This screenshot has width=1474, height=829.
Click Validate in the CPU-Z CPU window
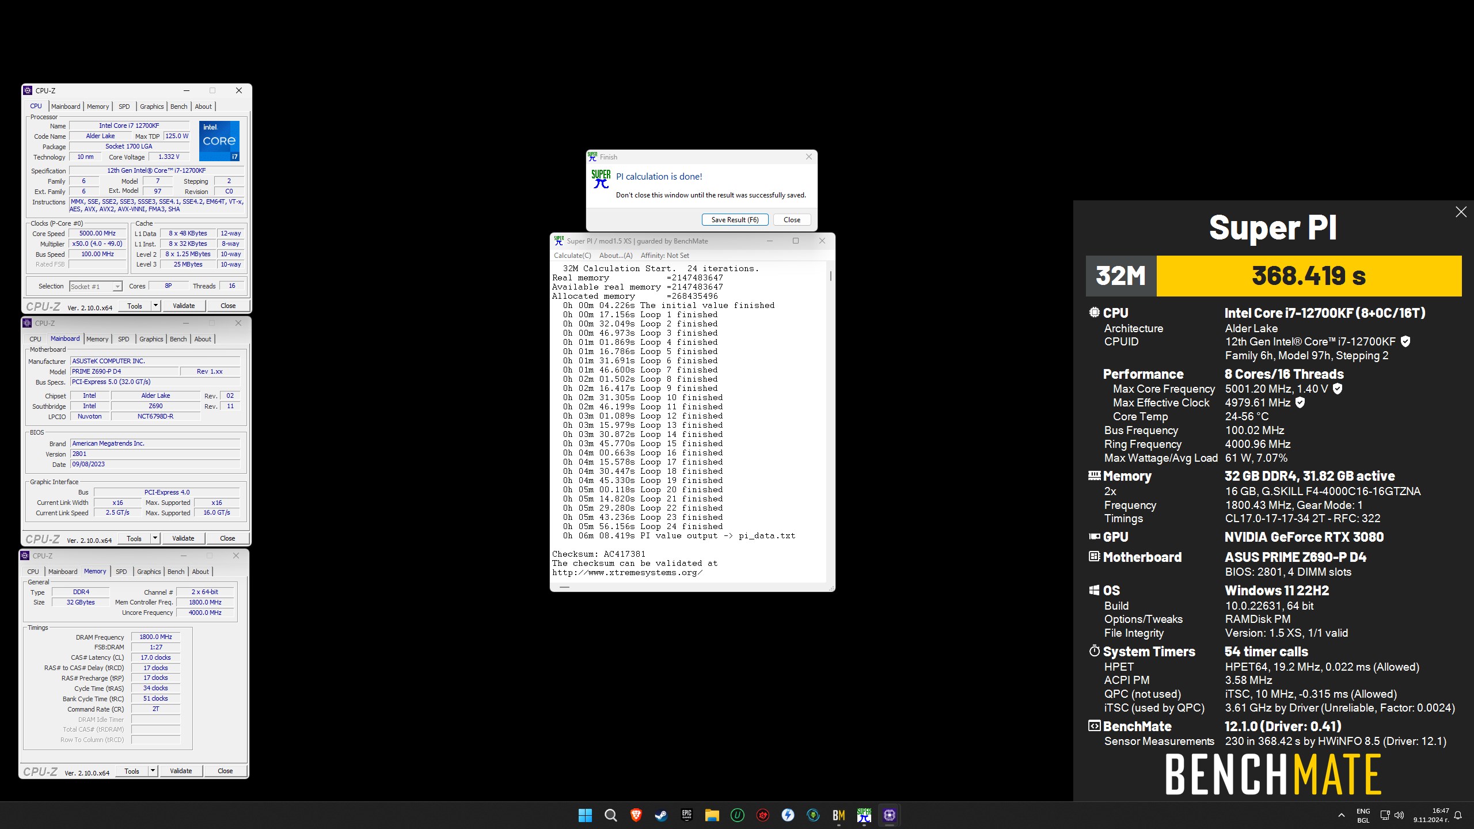tap(184, 306)
